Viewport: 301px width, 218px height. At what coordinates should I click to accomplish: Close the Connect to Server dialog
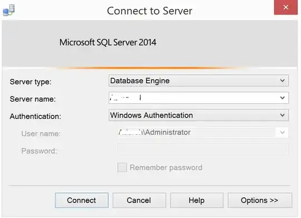285,7
